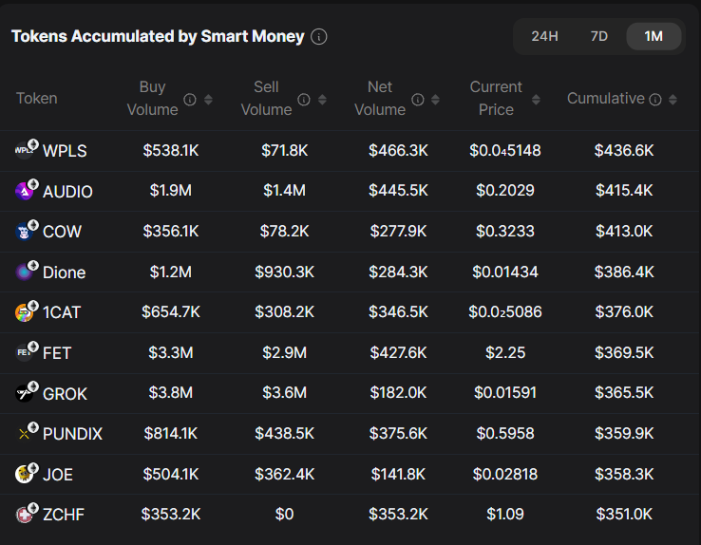Screen dimensions: 701x545
Task: Select GROK net volume $182.0K
Action: pyautogui.click(x=398, y=393)
